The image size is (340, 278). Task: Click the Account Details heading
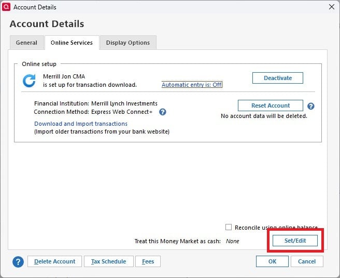click(x=47, y=24)
